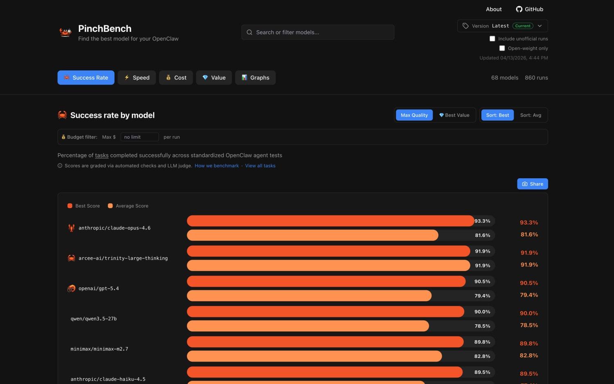Click the Best Score legend color swatch
Viewport: 614px width, 384px height.
click(x=70, y=206)
